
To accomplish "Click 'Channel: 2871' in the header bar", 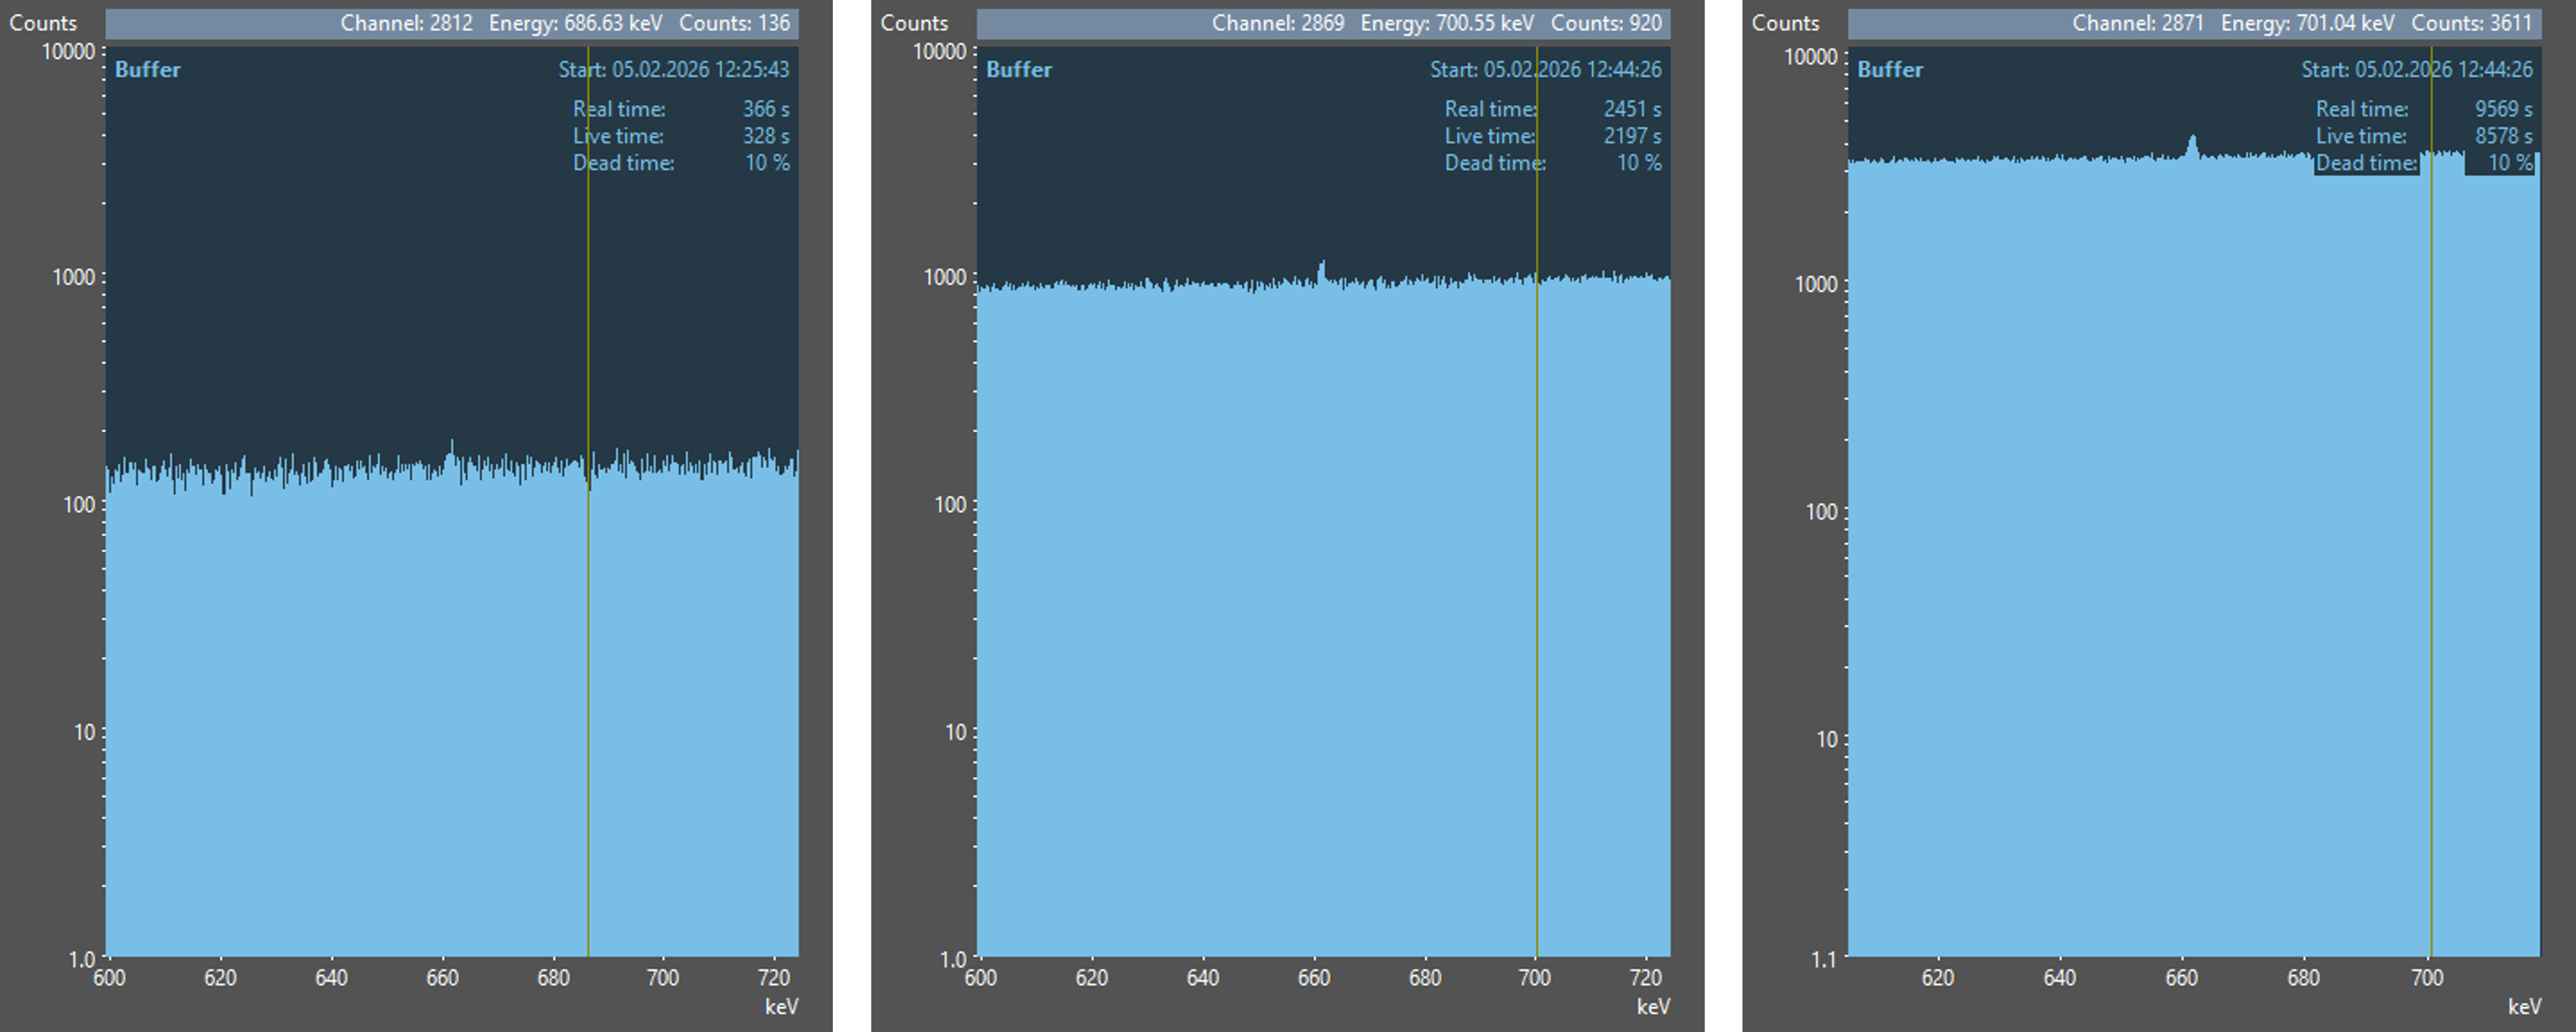I will click(x=2138, y=23).
